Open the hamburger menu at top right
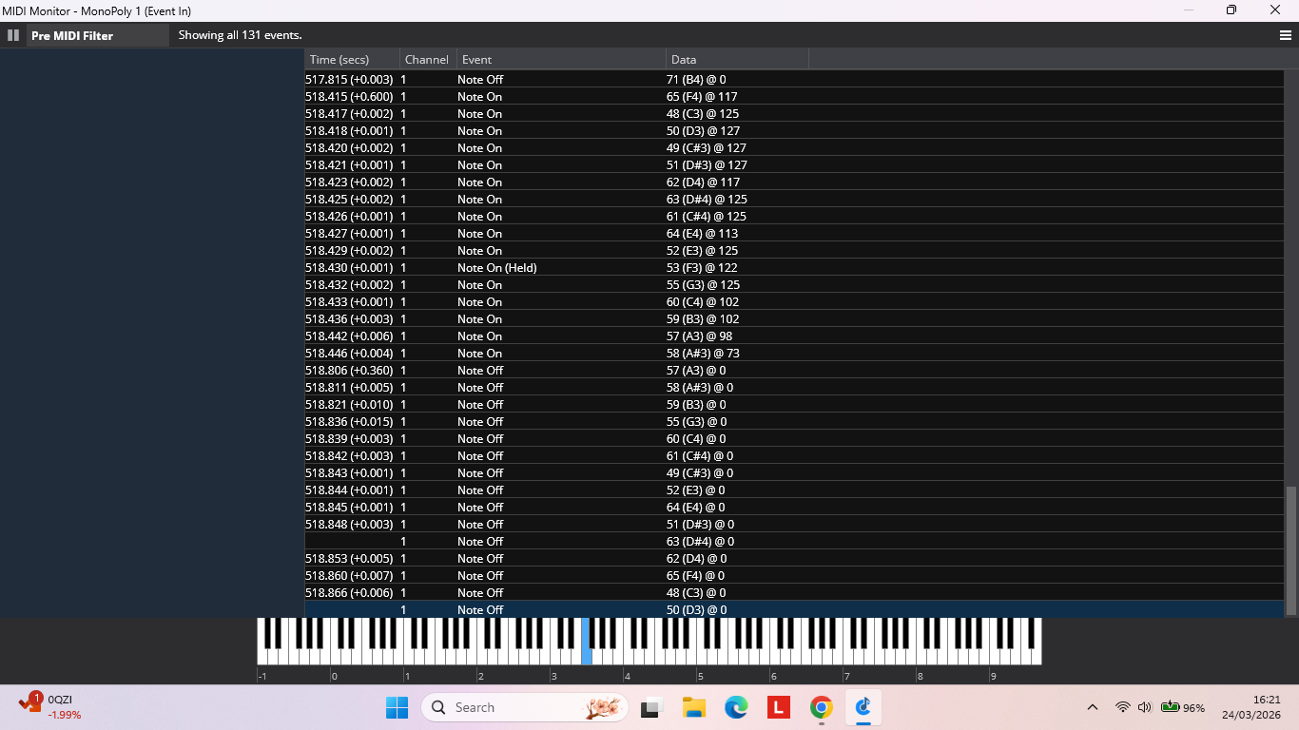Image resolution: width=1299 pixels, height=730 pixels. coord(1286,35)
